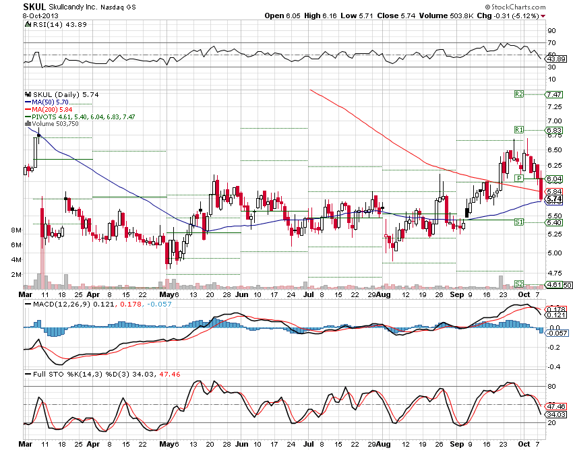Click the 4.75 price axis label
This screenshot has width=573, height=450.
(x=555, y=273)
